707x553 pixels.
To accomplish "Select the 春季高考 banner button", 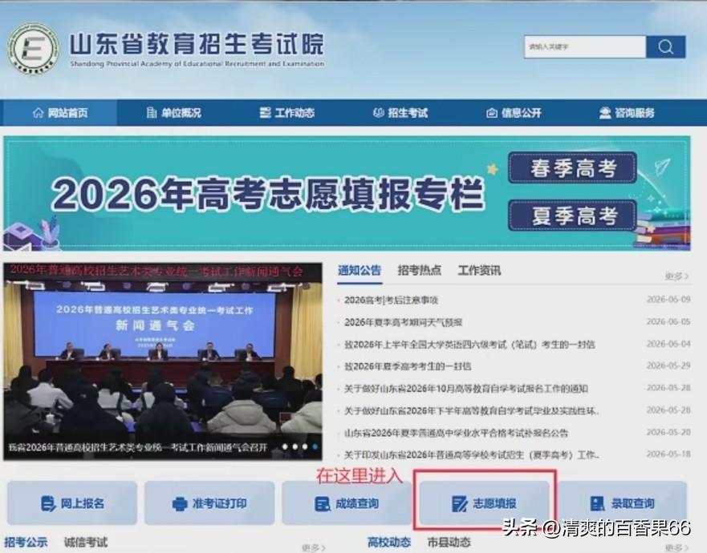I will [573, 168].
